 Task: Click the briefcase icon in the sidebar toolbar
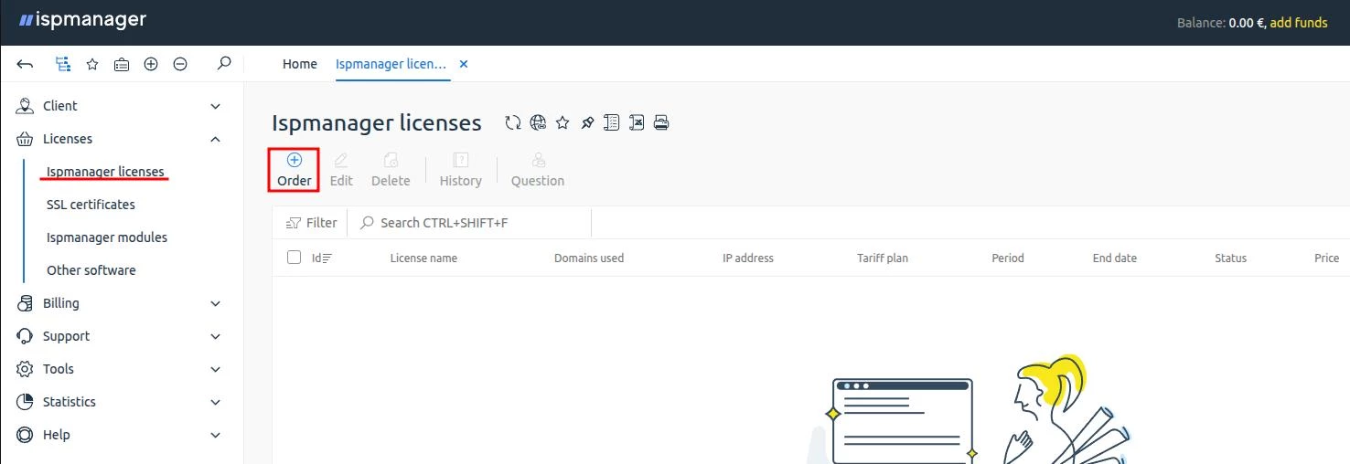(x=122, y=64)
